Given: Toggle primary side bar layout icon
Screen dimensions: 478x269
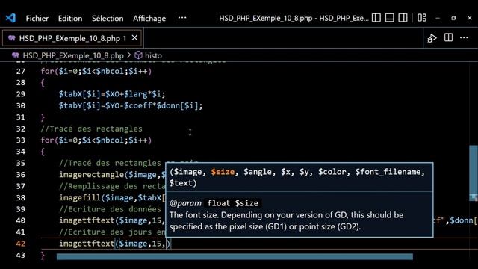Looking at the screenshot, I should click(376, 18).
